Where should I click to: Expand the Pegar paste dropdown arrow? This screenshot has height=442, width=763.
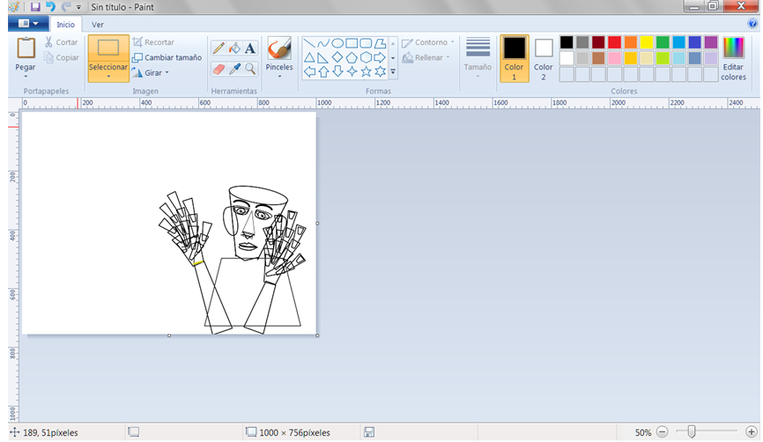[x=26, y=77]
